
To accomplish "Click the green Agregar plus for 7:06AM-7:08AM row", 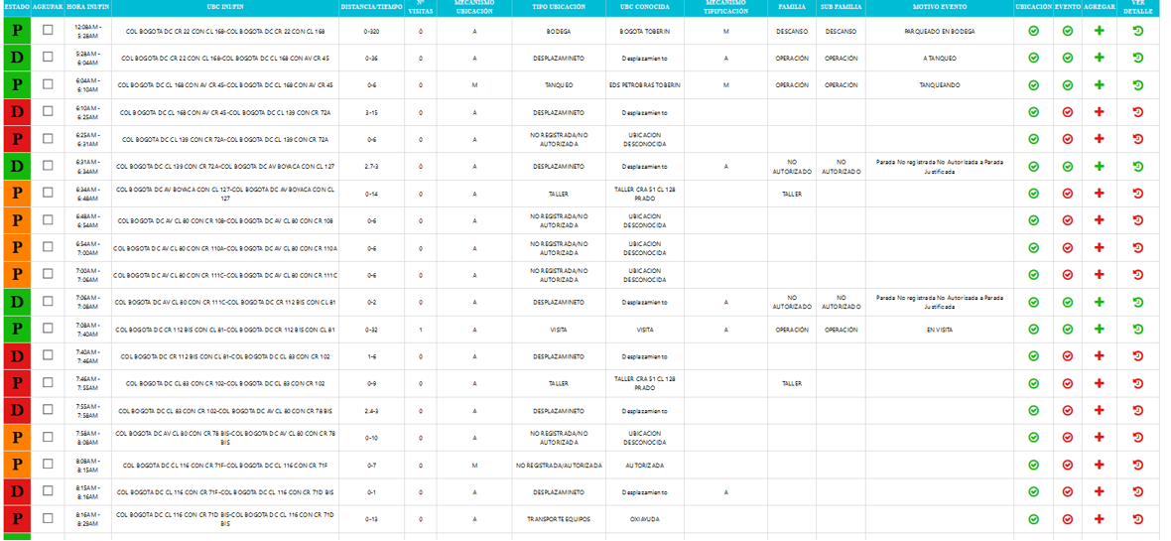I will [x=1100, y=302].
